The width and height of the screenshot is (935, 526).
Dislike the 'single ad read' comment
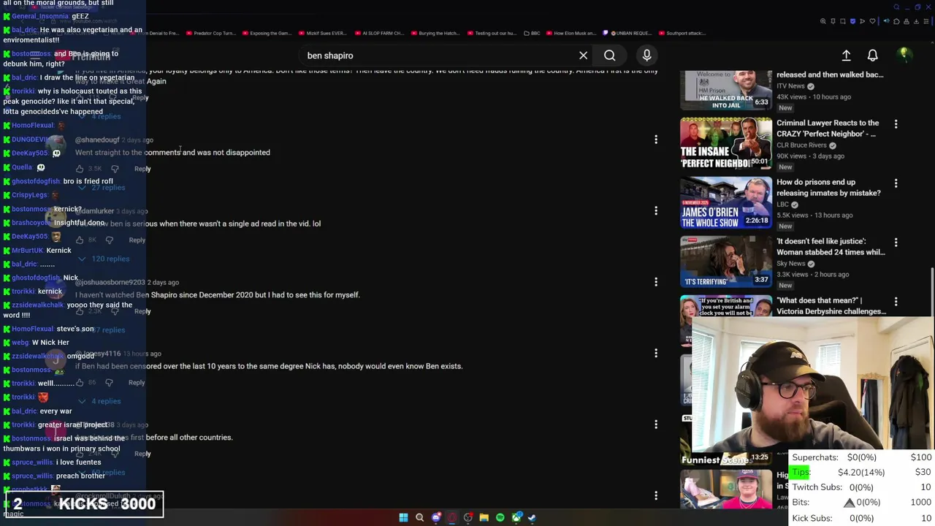[110, 240]
